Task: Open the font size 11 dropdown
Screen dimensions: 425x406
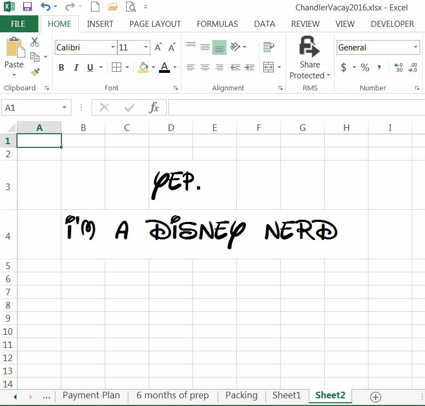Action: click(146, 47)
